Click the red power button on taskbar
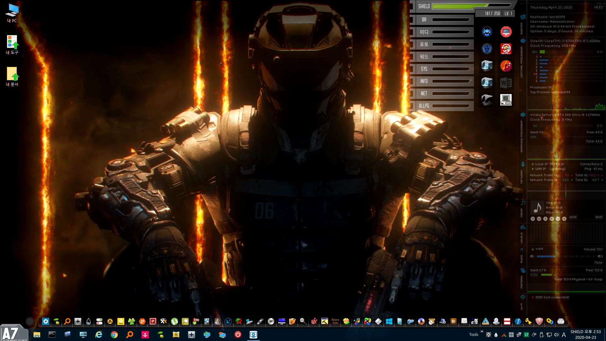The height and width of the screenshot is (341, 606). pyautogui.click(x=238, y=335)
